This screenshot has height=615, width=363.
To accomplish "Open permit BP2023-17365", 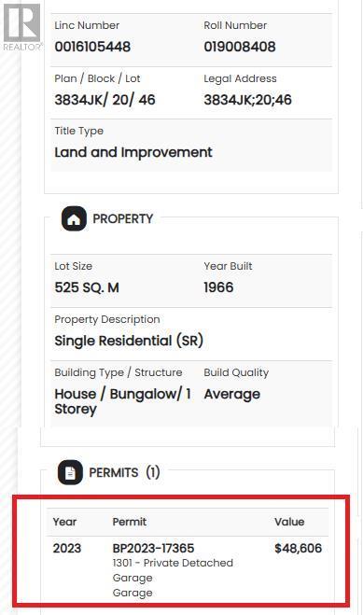I will 153,548.
